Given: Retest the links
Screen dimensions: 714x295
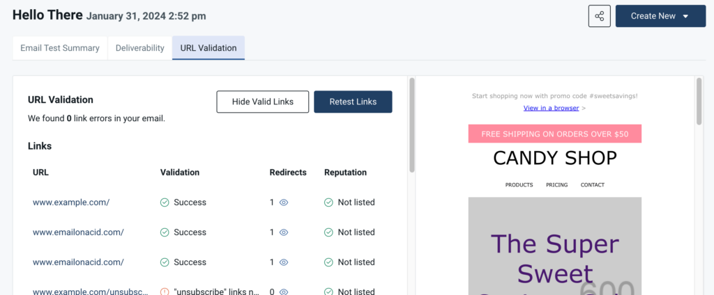Looking at the screenshot, I should tap(353, 102).
